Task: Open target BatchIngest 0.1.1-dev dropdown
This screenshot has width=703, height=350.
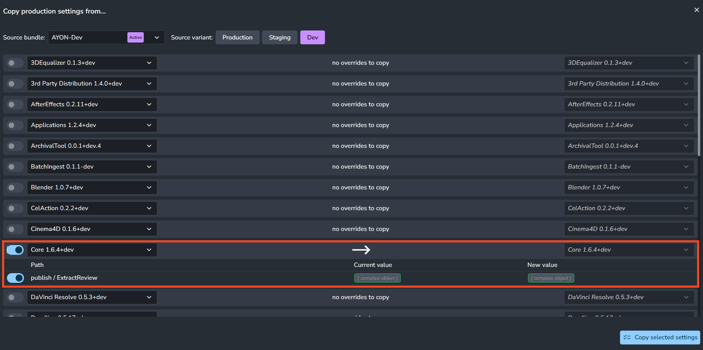Action: 629,167
